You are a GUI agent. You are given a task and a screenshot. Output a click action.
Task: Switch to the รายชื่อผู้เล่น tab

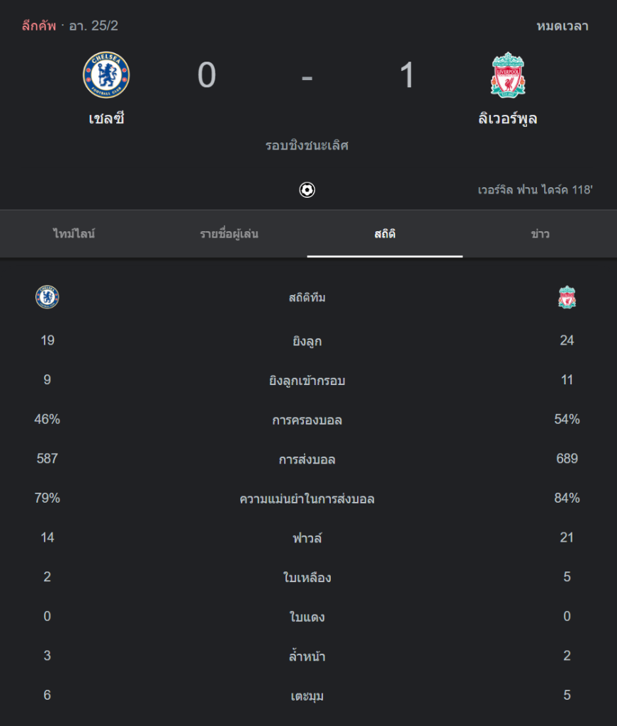tap(230, 234)
